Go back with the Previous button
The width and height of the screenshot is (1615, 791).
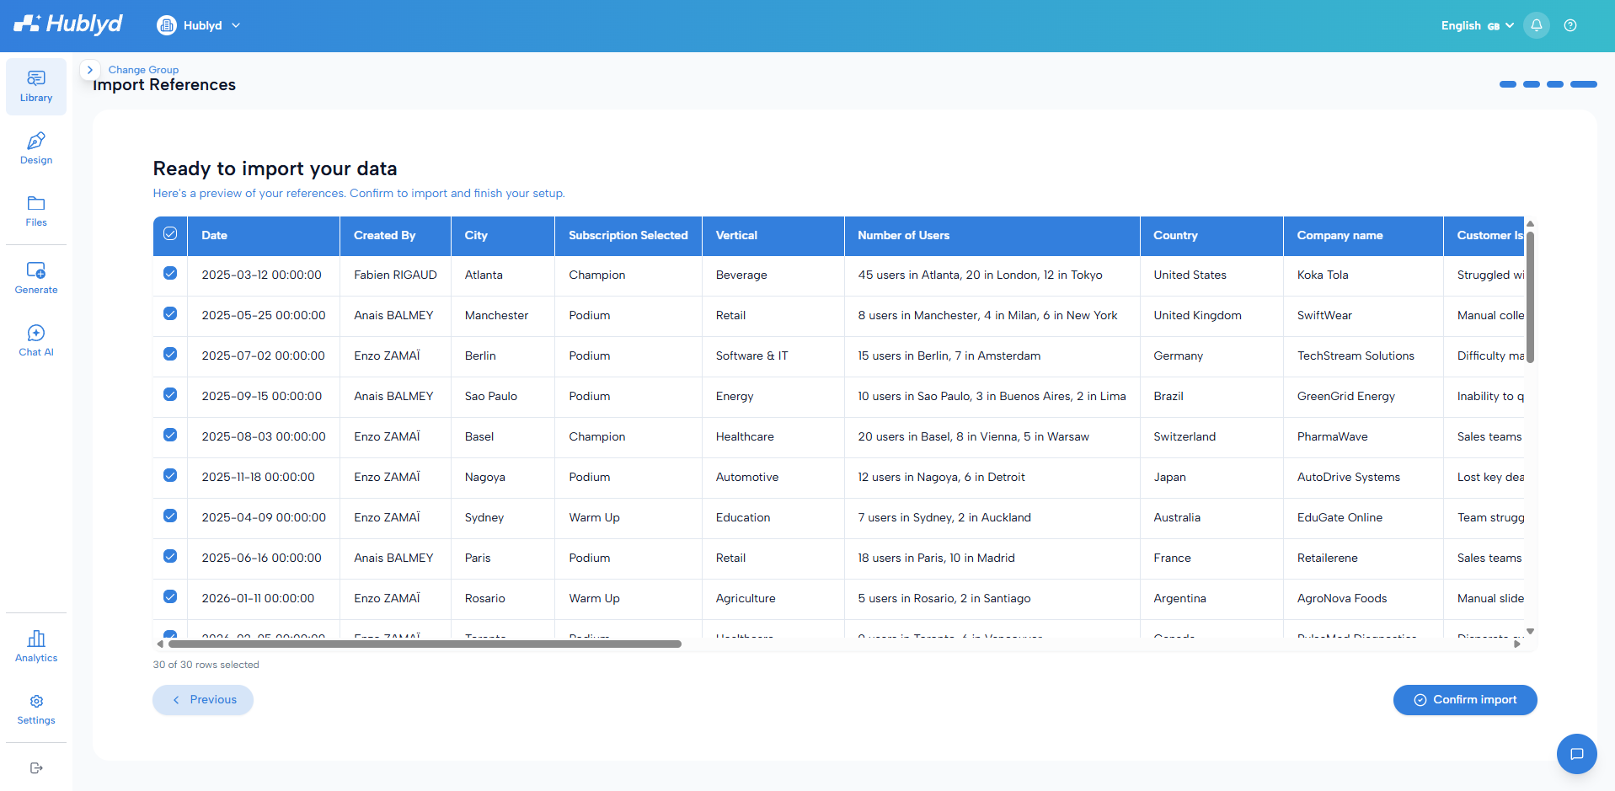[203, 700]
